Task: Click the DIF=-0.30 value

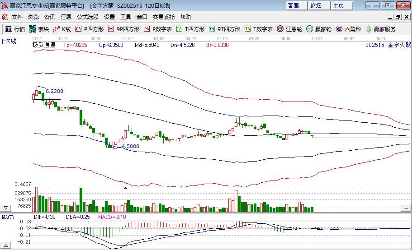Action: 45,217
